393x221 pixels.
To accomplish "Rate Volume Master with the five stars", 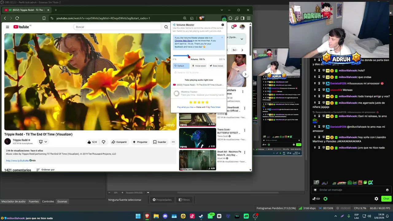I will (199, 102).
